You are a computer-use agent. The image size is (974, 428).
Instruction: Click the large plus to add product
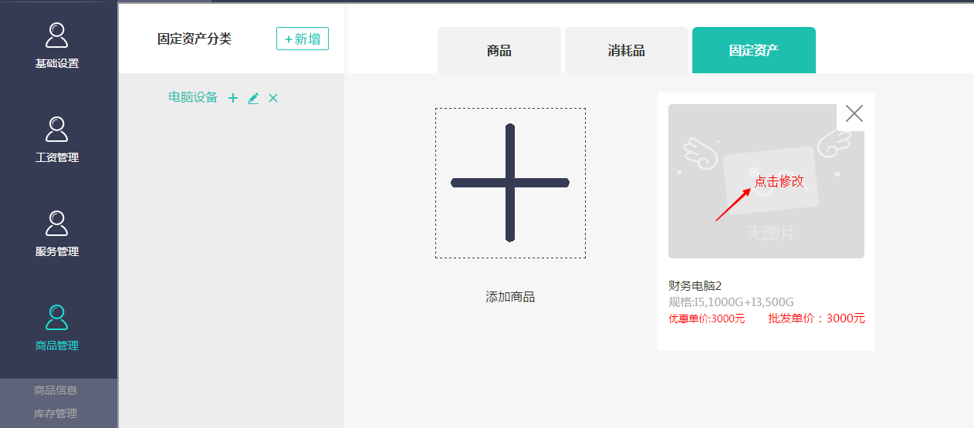pos(510,183)
